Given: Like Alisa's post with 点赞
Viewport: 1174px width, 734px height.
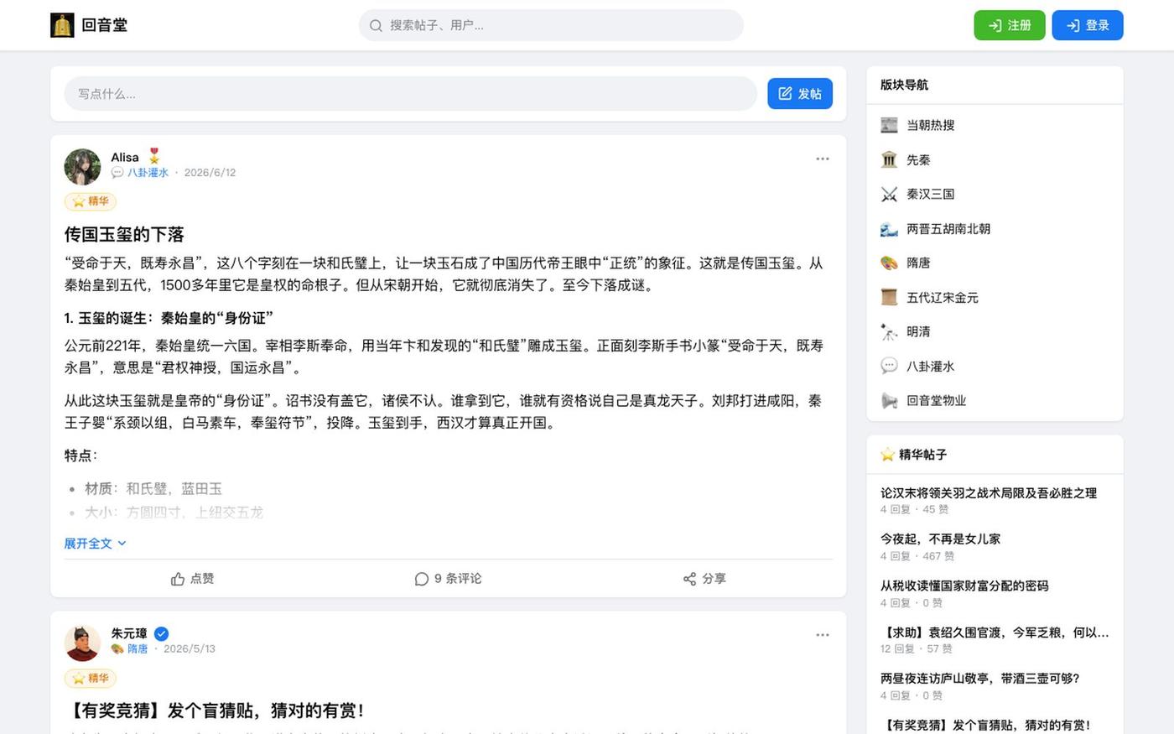Looking at the screenshot, I should coord(192,579).
